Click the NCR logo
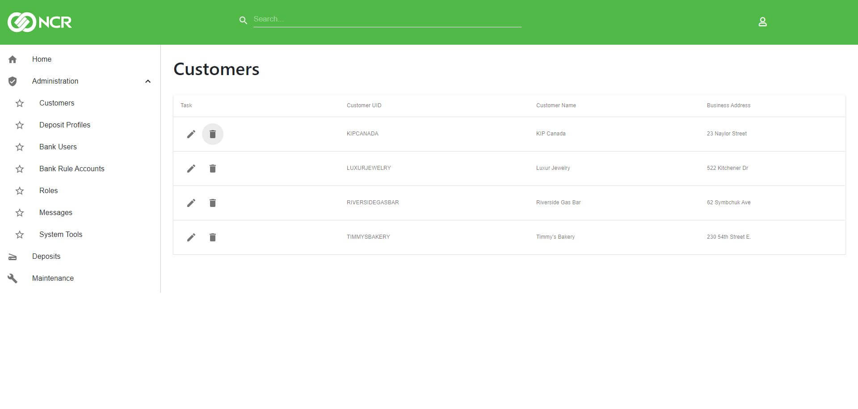The image size is (858, 409). [40, 22]
